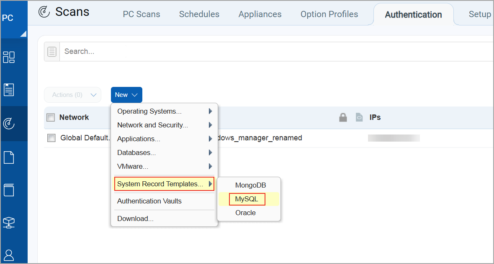The image size is (494, 264).
Task: Click the policies list icon in sidebar
Action: 9,90
